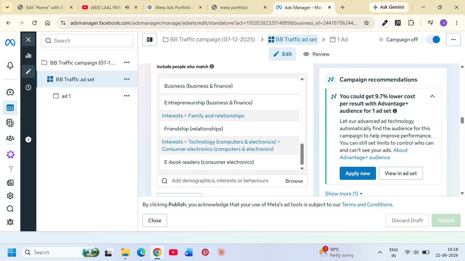Click the page vertical scrollbar thumb
Image resolution: width=465 pixels, height=261 pixels.
[462, 120]
